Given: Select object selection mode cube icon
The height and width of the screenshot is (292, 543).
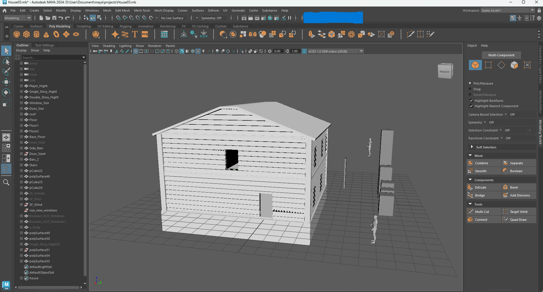Looking at the screenshot, I should (475, 65).
